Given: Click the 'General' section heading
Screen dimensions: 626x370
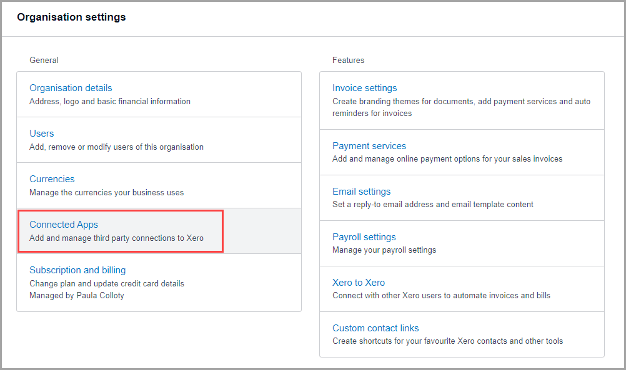Looking at the screenshot, I should point(44,60).
